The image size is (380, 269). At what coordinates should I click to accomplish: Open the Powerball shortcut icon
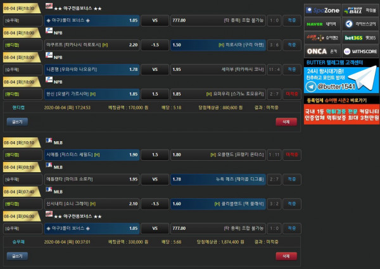point(360,10)
